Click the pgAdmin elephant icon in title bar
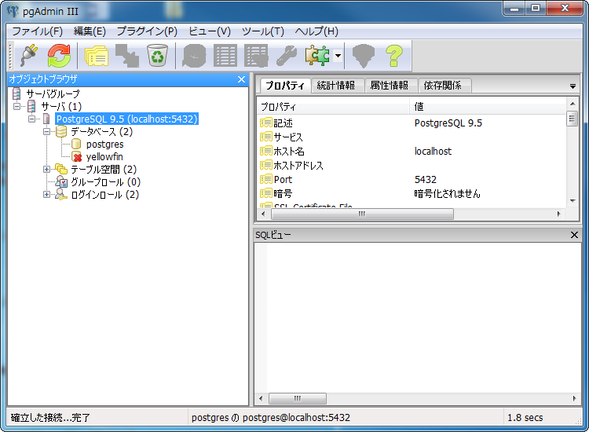Screen dimensions: 589x432 pyautogui.click(x=13, y=11)
